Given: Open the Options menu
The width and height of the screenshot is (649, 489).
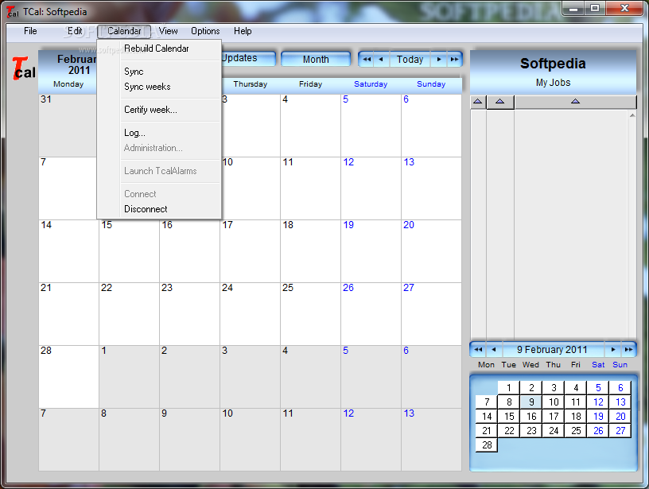Looking at the screenshot, I should tap(205, 31).
